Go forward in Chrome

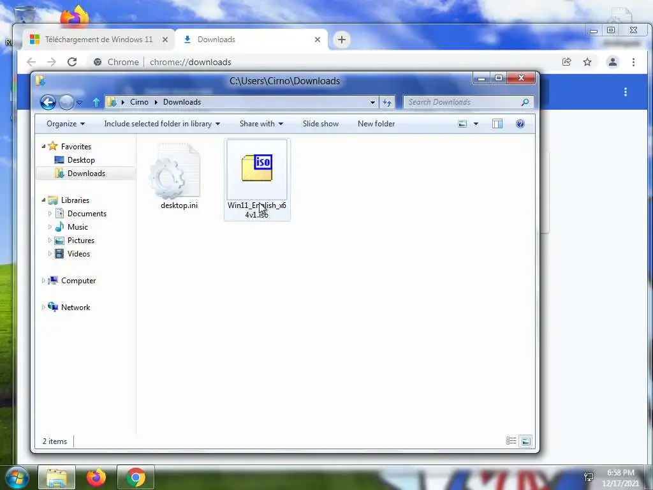51,62
